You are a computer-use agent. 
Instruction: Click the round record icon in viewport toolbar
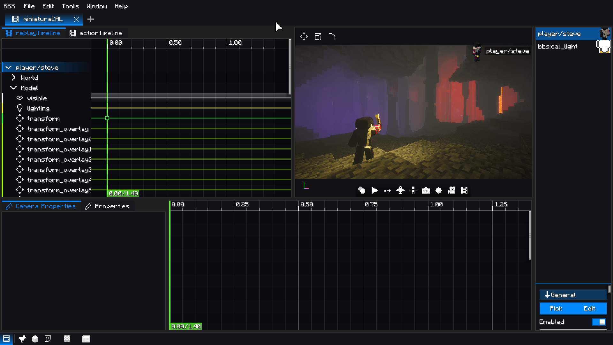click(x=439, y=190)
